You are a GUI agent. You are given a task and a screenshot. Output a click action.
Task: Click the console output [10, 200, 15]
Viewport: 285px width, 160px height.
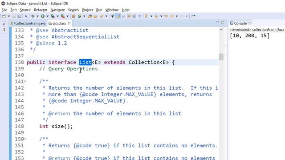coord(249,36)
